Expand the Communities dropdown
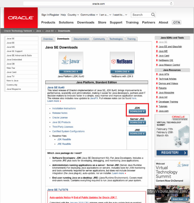Viewport: 194px width, 203px height. click(x=89, y=15)
